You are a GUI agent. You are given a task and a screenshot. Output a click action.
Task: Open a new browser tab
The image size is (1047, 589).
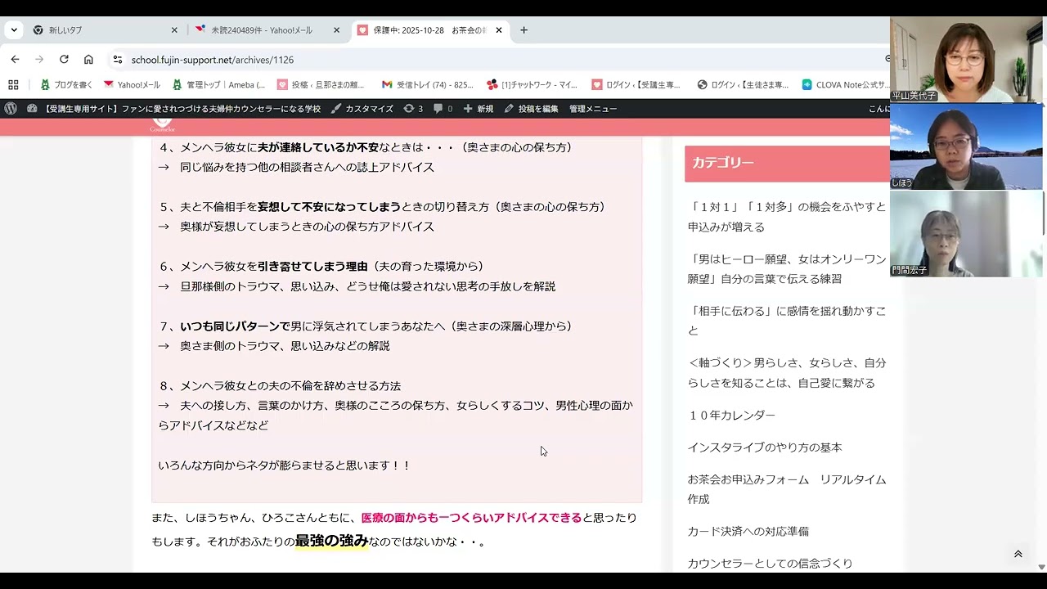pos(523,30)
